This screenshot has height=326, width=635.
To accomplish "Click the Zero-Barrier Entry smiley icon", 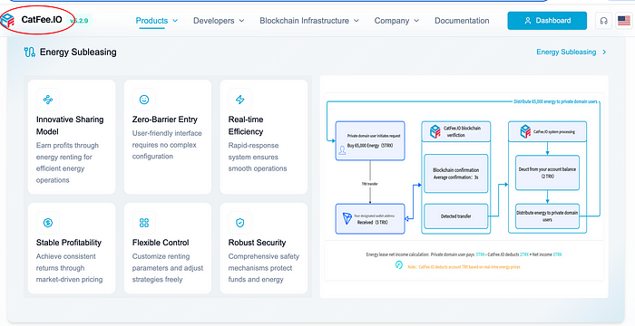I will 144,100.
